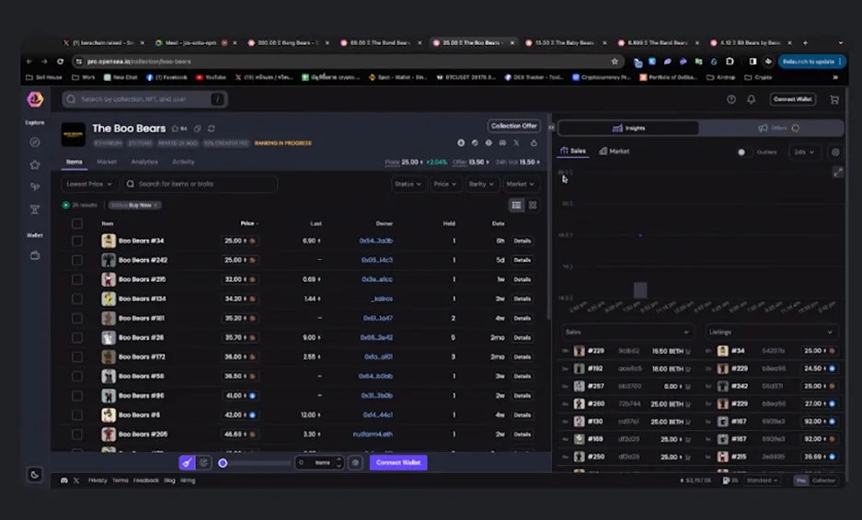Copy The Boo Bears collection link icon
This screenshot has width=862, height=520.
click(198, 129)
